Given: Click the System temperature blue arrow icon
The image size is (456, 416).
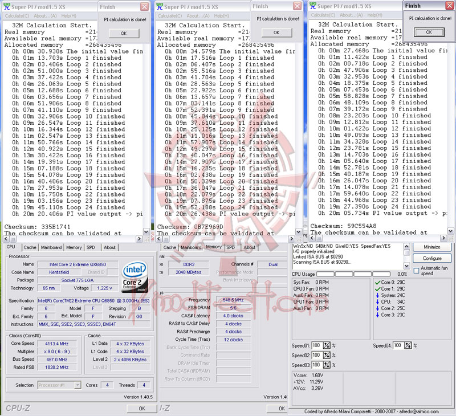Looking at the screenshot, I should pos(377,295).
